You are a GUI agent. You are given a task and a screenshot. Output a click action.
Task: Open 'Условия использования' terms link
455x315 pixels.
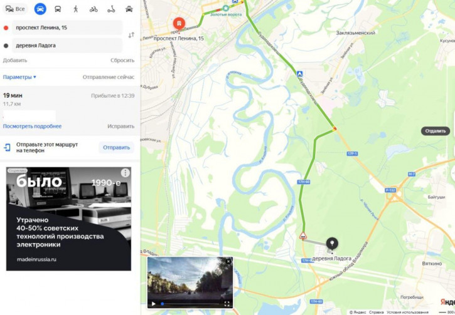(407, 312)
